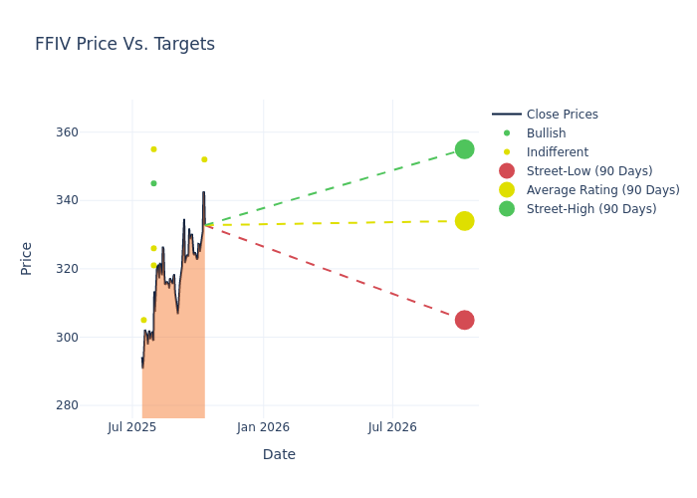The height and width of the screenshot is (498, 697).
Task: Click the chart title FFIV Price Vs. Targets
Action: [124, 44]
